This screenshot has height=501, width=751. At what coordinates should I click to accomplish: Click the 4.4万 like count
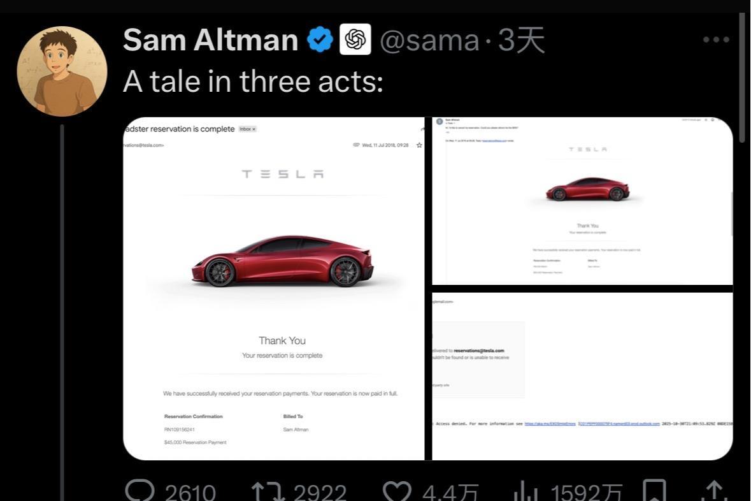pyautogui.click(x=451, y=492)
